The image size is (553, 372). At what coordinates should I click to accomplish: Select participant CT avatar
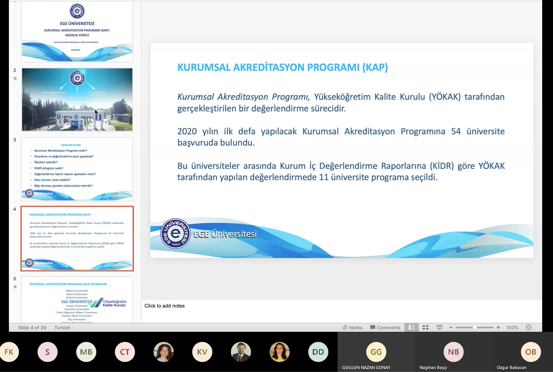tap(125, 352)
